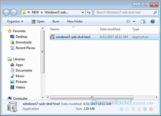This screenshot has height=116, width=161.
Task: Click the Recent Places icon
Action: coord(12,48)
